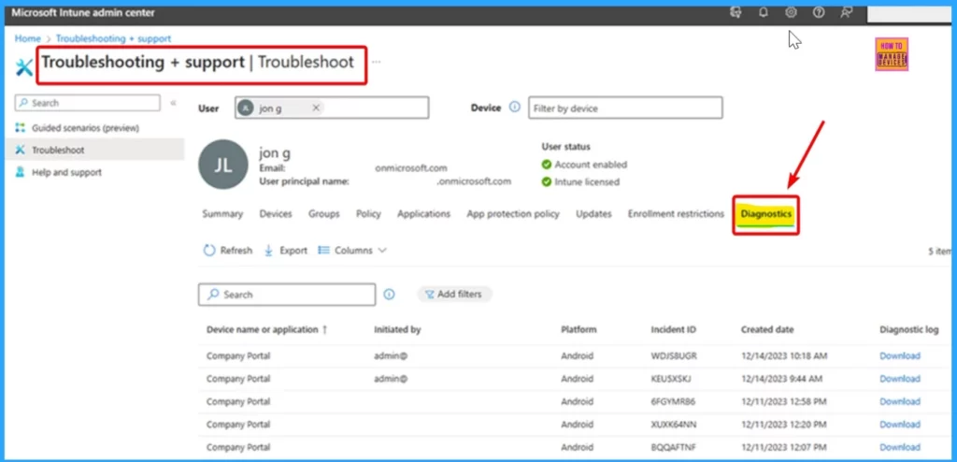957x462 pixels.
Task: Click the diagnostics table Search field
Action: 287,295
